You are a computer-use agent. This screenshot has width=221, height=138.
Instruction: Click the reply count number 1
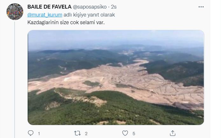[x=39, y=134]
